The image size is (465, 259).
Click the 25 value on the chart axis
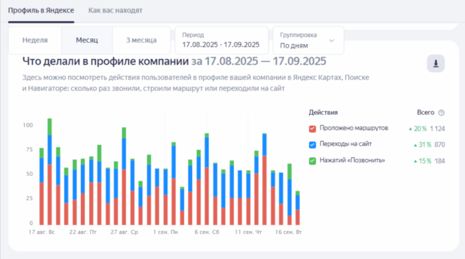click(29, 198)
